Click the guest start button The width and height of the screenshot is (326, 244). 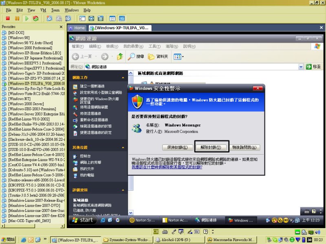coord(82,220)
